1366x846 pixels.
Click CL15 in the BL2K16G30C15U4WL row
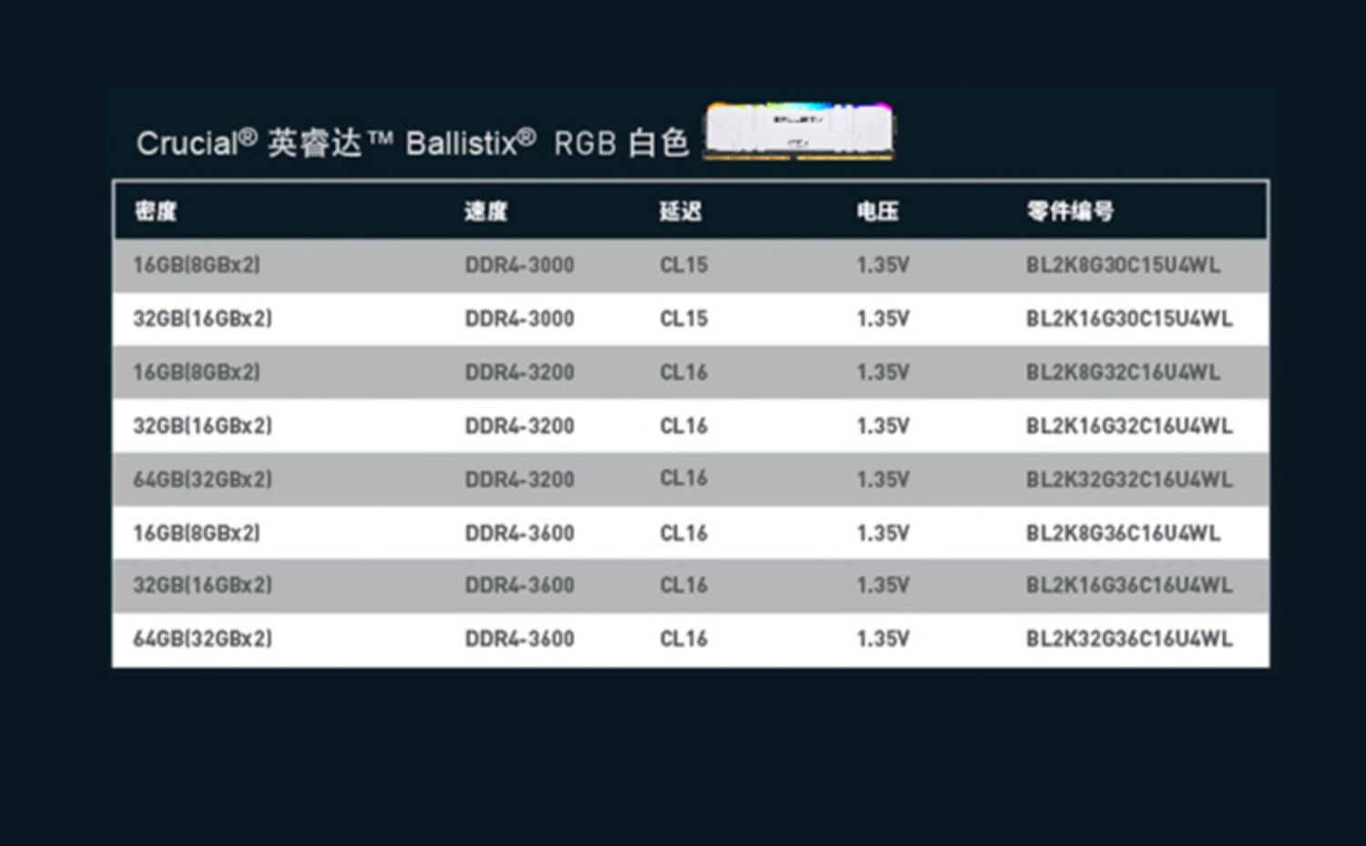684,319
